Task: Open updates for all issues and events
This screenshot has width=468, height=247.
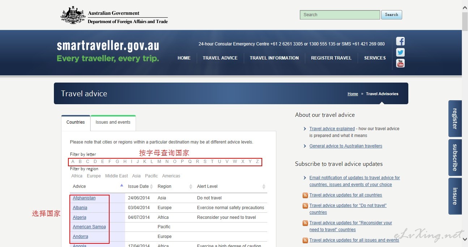Action: [x=354, y=240]
